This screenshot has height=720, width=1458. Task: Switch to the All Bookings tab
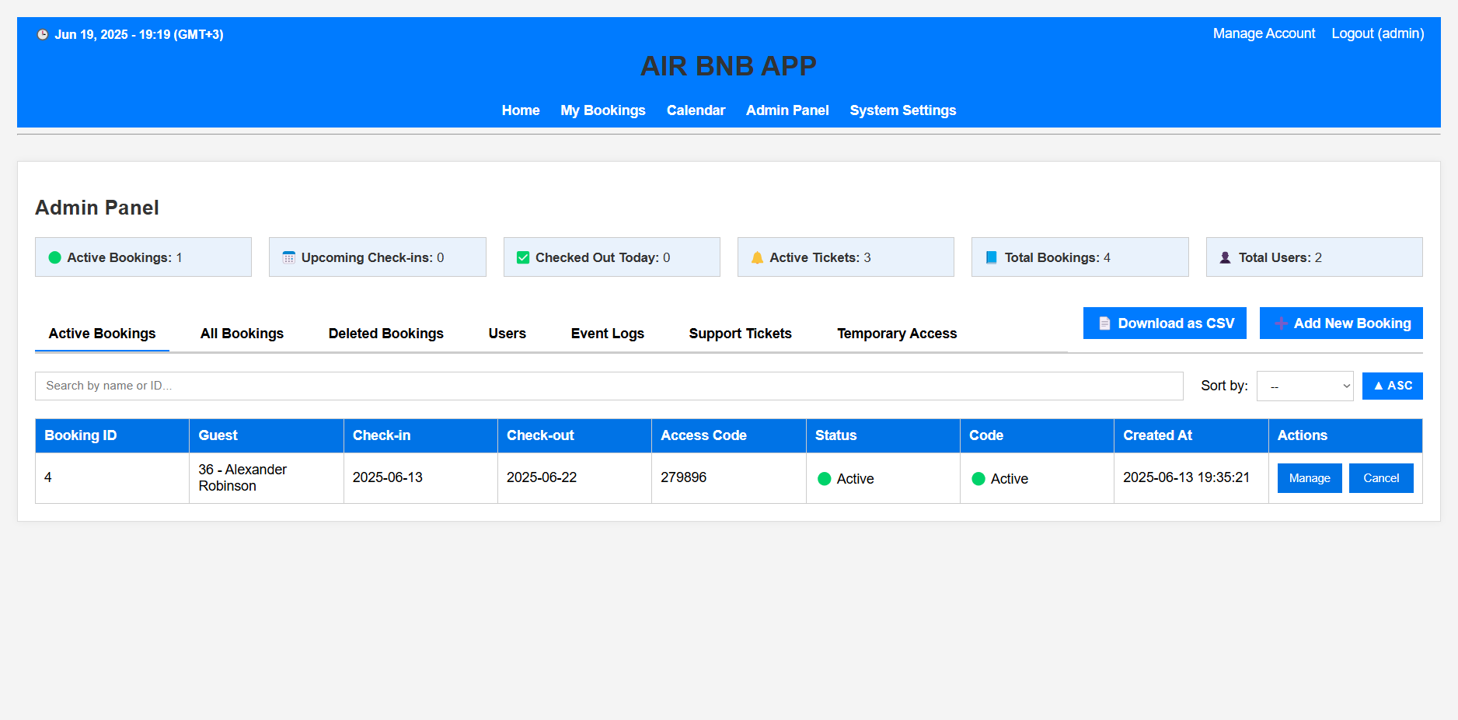pos(242,334)
